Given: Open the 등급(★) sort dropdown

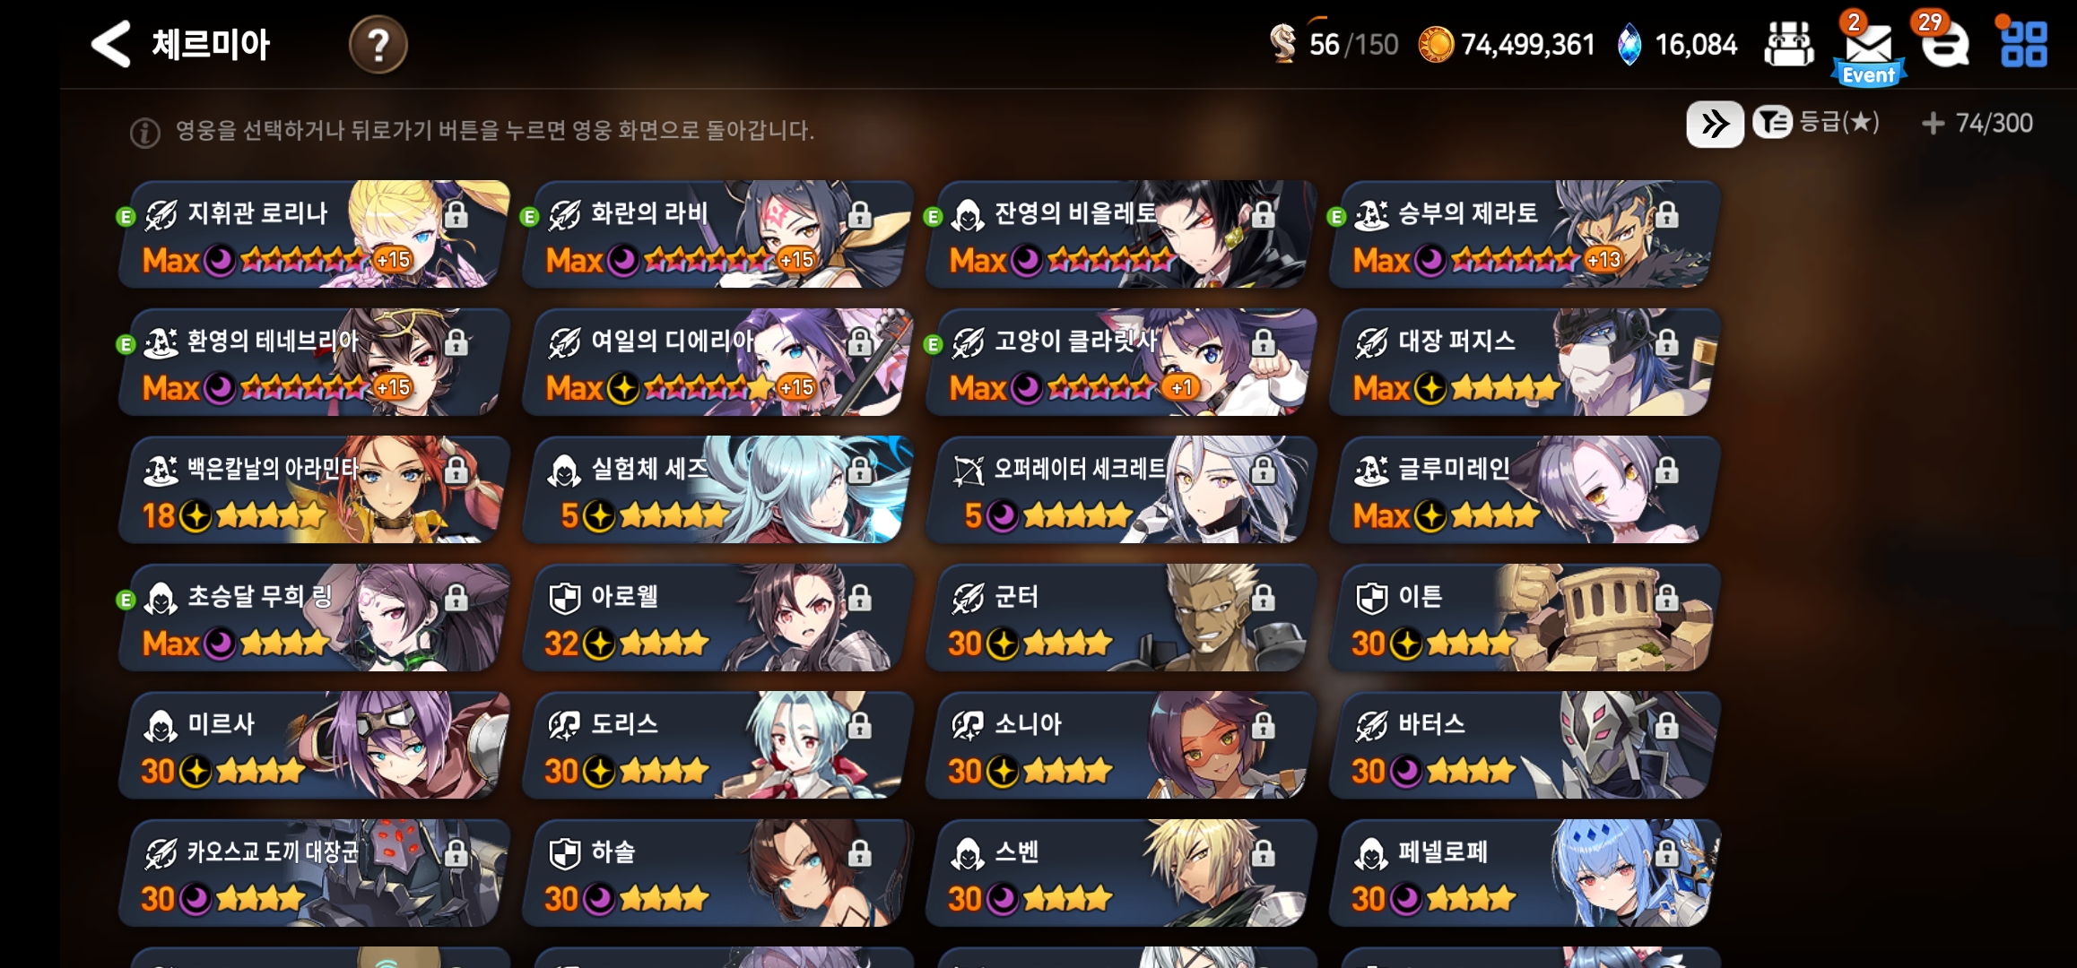Looking at the screenshot, I should click(x=1817, y=123).
